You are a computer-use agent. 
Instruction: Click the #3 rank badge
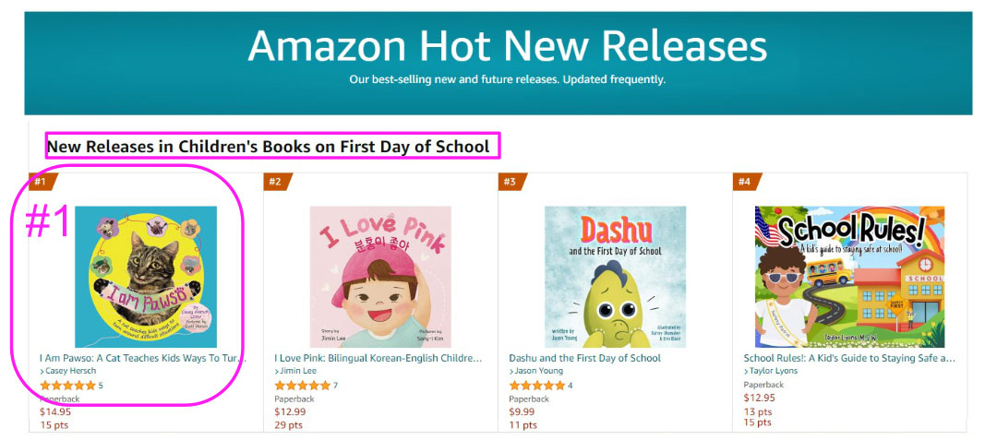coord(511,181)
